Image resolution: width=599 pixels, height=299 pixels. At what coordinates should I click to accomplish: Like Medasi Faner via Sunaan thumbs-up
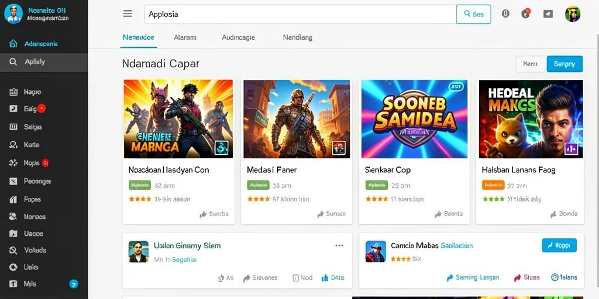[x=321, y=214]
